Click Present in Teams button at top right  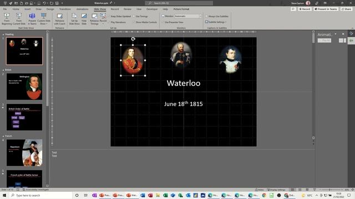point(326,9)
